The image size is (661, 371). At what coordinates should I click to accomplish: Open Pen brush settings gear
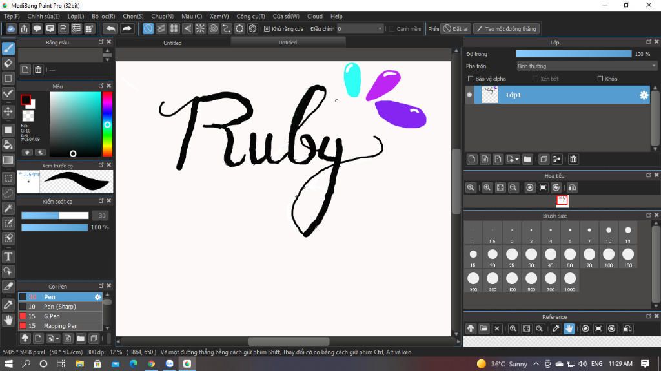click(98, 297)
